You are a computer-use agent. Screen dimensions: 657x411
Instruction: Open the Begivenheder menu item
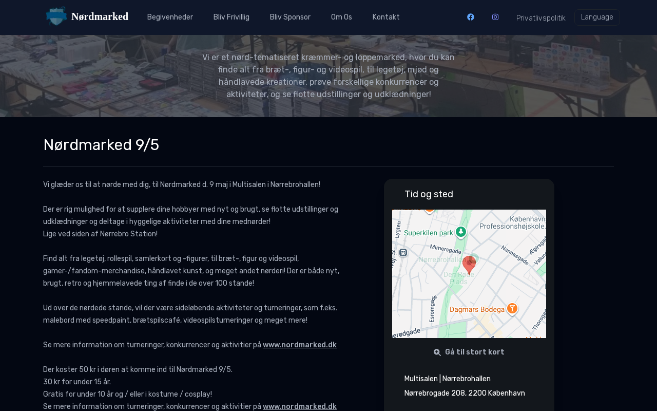[x=170, y=17]
